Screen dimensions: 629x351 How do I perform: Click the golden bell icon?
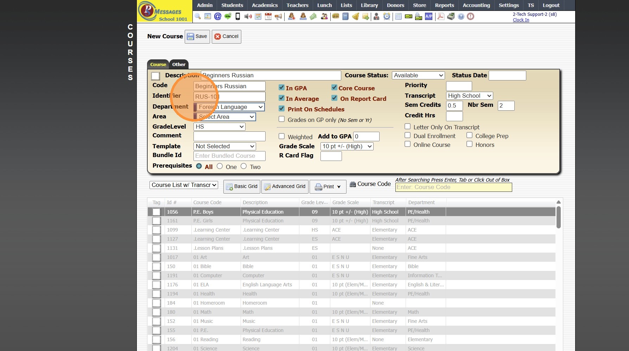click(x=356, y=17)
